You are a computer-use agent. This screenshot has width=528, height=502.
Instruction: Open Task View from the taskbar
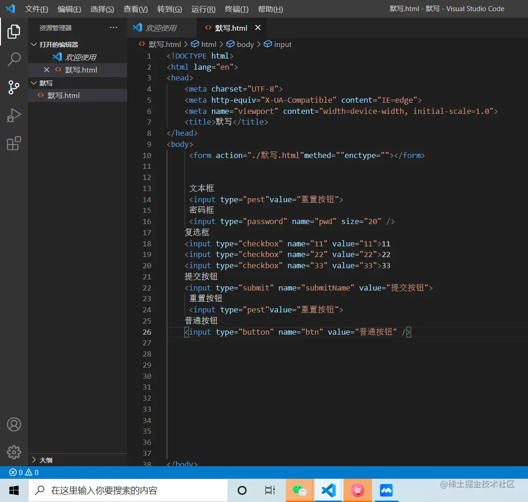[270, 490]
